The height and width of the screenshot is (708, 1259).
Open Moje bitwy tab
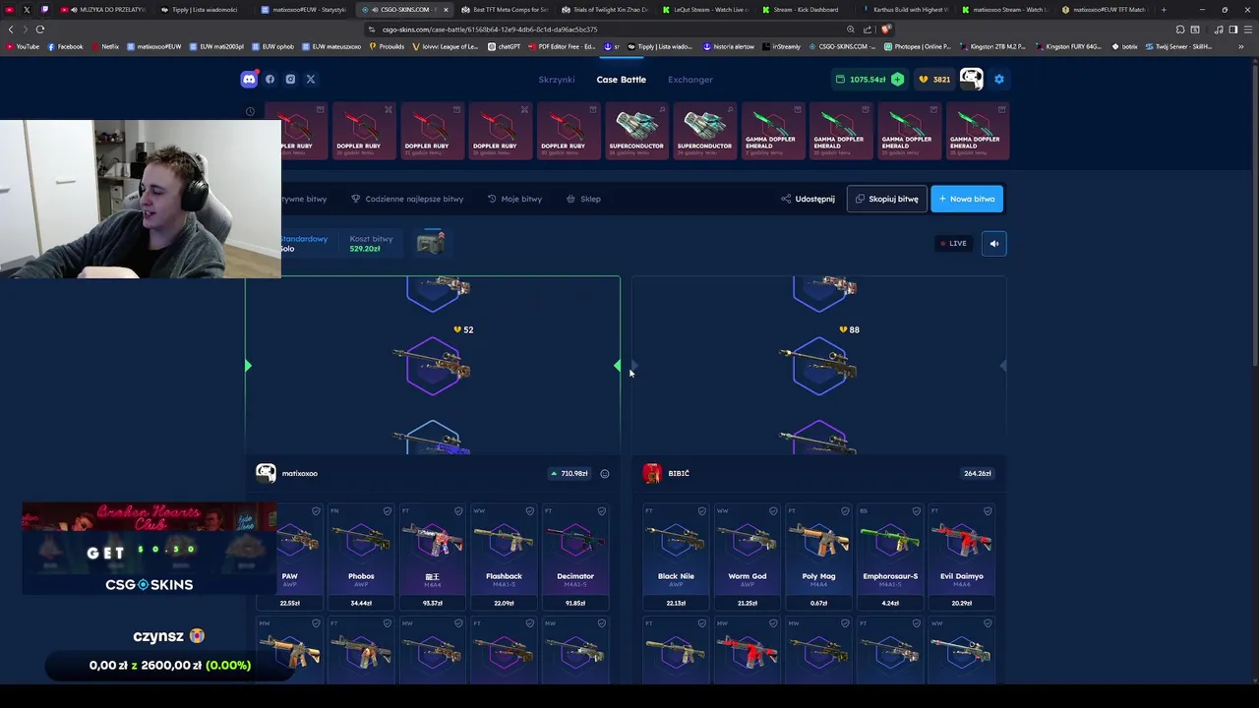click(514, 199)
